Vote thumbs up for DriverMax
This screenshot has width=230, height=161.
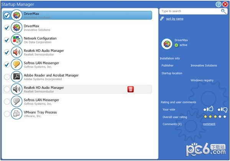tap(208, 109)
